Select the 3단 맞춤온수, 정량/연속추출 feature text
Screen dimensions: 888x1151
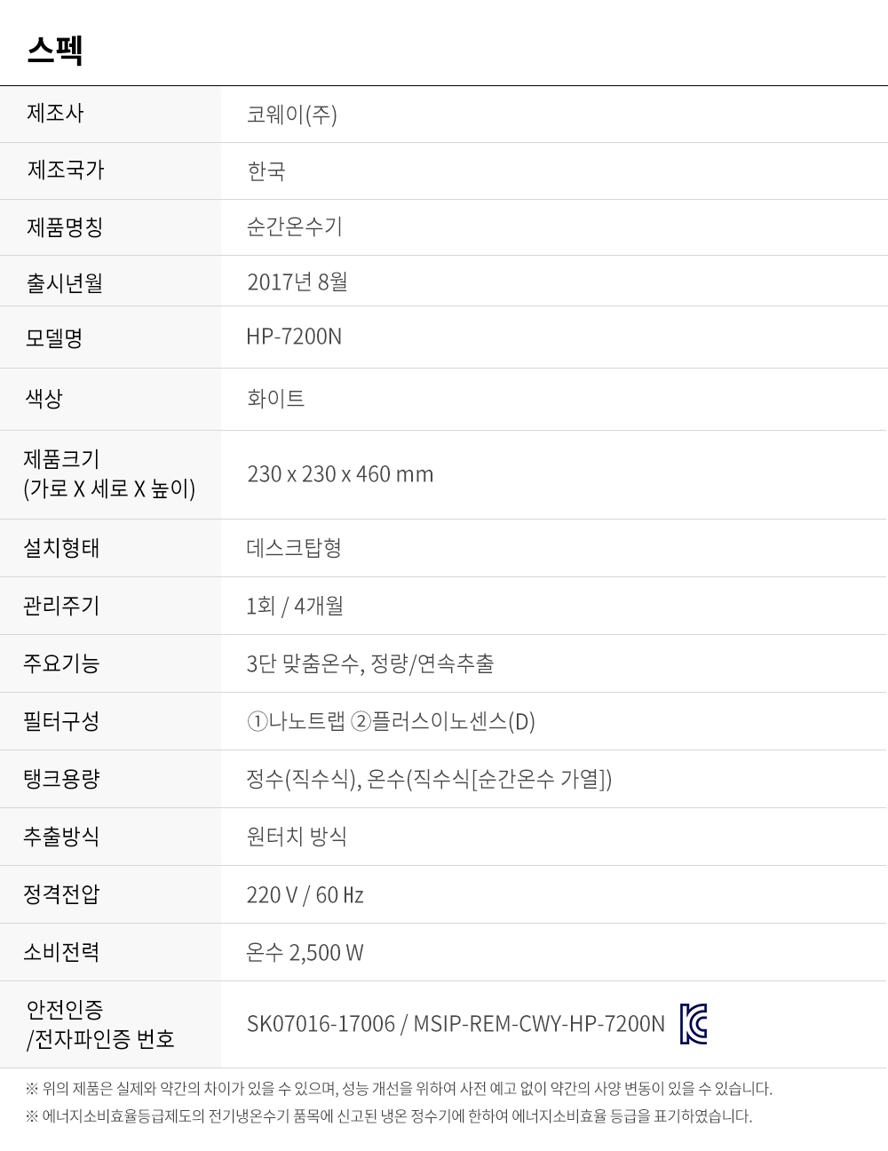pos(369,663)
